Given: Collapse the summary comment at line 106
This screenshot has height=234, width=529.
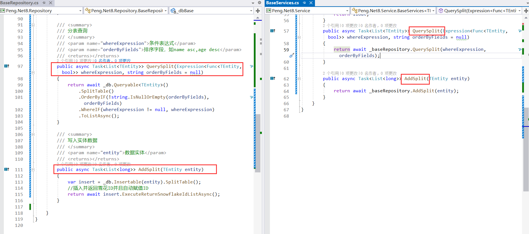Looking at the screenshot, I should point(33,135).
